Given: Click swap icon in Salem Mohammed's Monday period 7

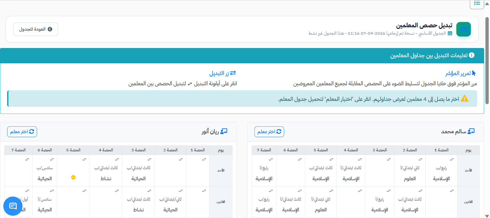Looking at the screenshot, I should [x=271, y=191].
